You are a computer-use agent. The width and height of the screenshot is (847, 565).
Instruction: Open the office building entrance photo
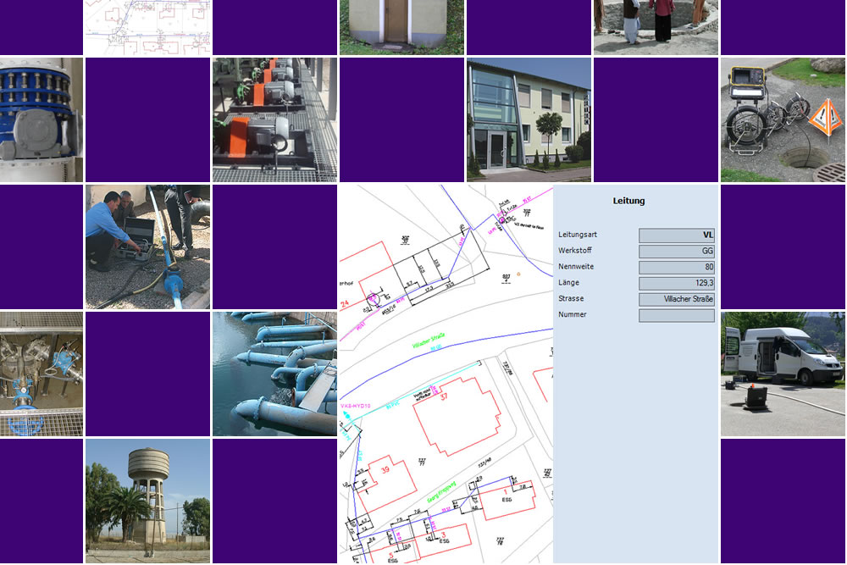pyautogui.click(x=529, y=119)
